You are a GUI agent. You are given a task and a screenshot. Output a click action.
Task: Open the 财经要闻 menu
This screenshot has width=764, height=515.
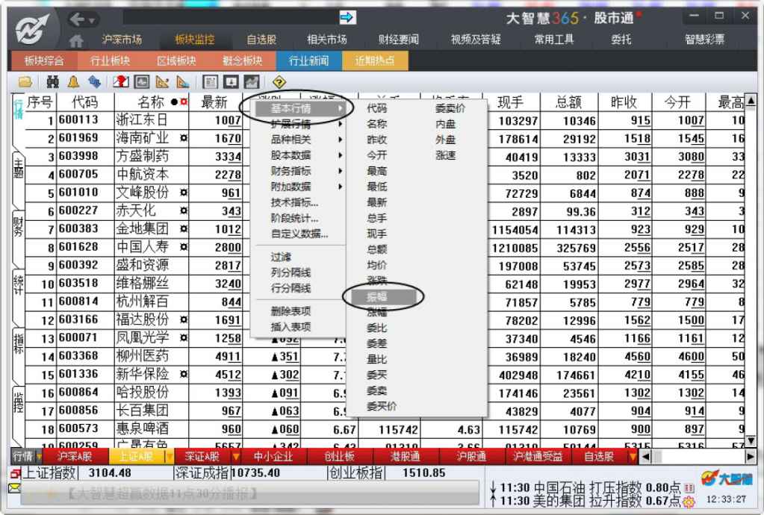pos(399,40)
